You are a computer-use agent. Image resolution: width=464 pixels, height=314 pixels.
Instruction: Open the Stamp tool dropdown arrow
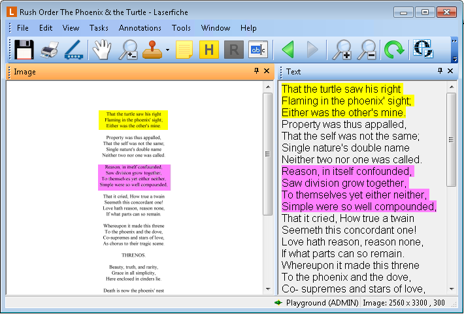coord(167,50)
